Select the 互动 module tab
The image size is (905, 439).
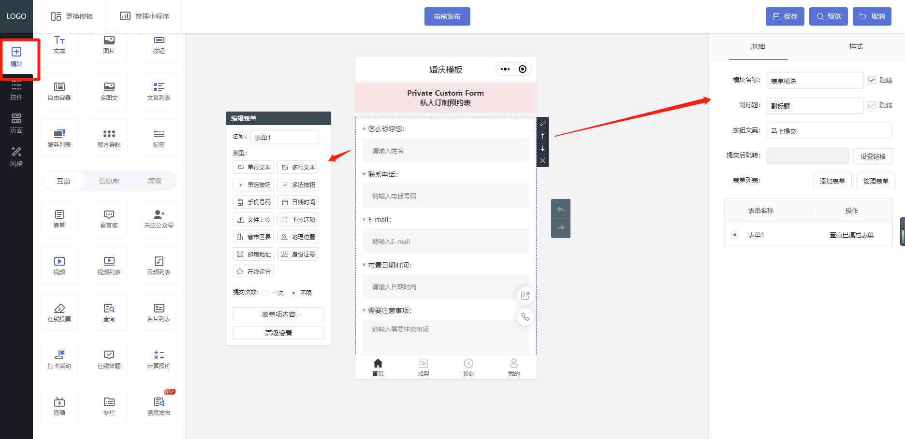pyautogui.click(x=64, y=181)
